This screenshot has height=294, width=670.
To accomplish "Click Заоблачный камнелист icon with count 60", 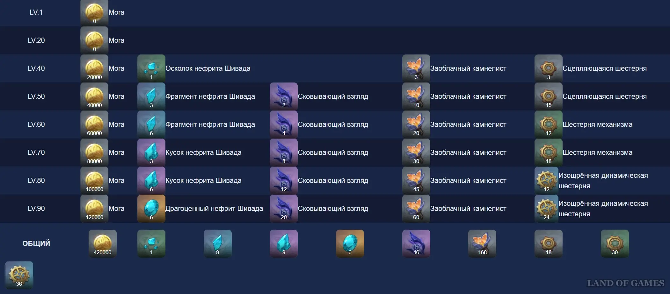I will point(416,208).
